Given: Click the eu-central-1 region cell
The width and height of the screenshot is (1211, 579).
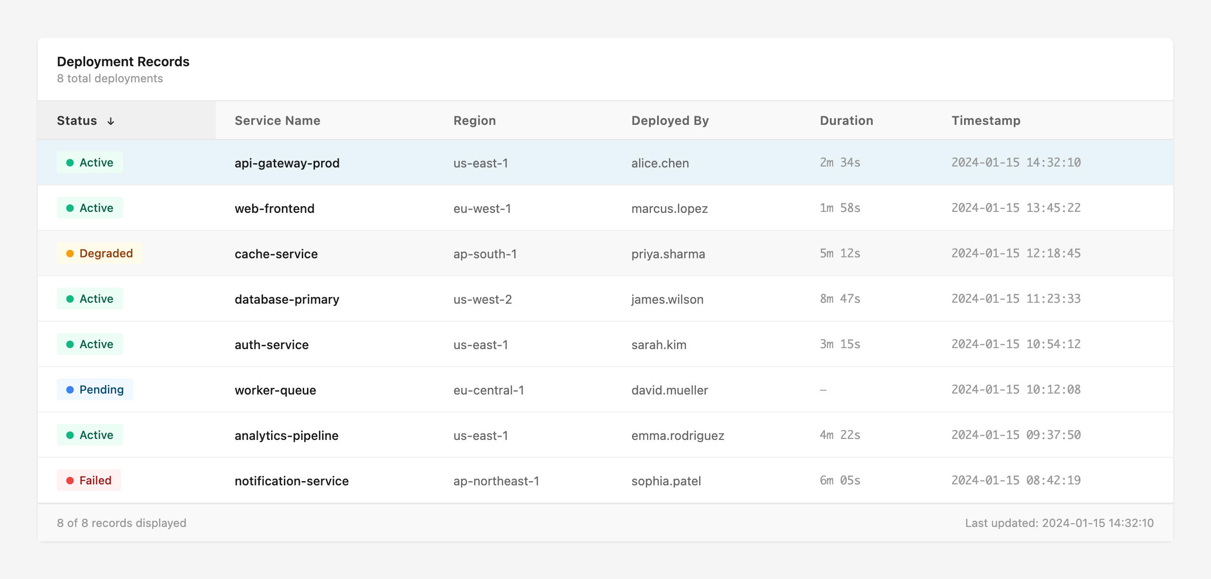Looking at the screenshot, I should click(489, 390).
